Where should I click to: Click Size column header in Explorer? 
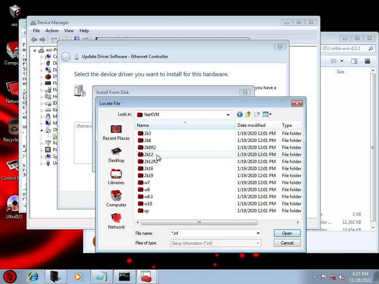coord(341,72)
